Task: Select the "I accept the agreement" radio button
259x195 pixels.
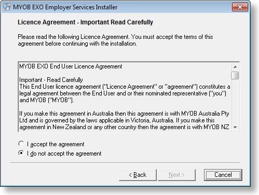Action: point(21,144)
